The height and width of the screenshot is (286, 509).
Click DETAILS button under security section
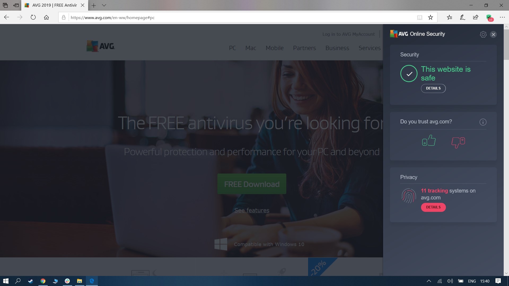[433, 88]
